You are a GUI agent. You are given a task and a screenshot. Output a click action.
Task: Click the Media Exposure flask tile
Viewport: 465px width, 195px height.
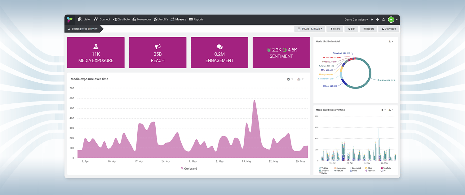pyautogui.click(x=96, y=53)
